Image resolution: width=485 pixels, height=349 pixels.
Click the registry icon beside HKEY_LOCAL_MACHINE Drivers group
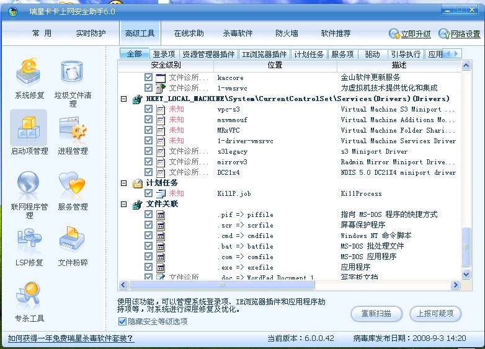click(x=137, y=99)
